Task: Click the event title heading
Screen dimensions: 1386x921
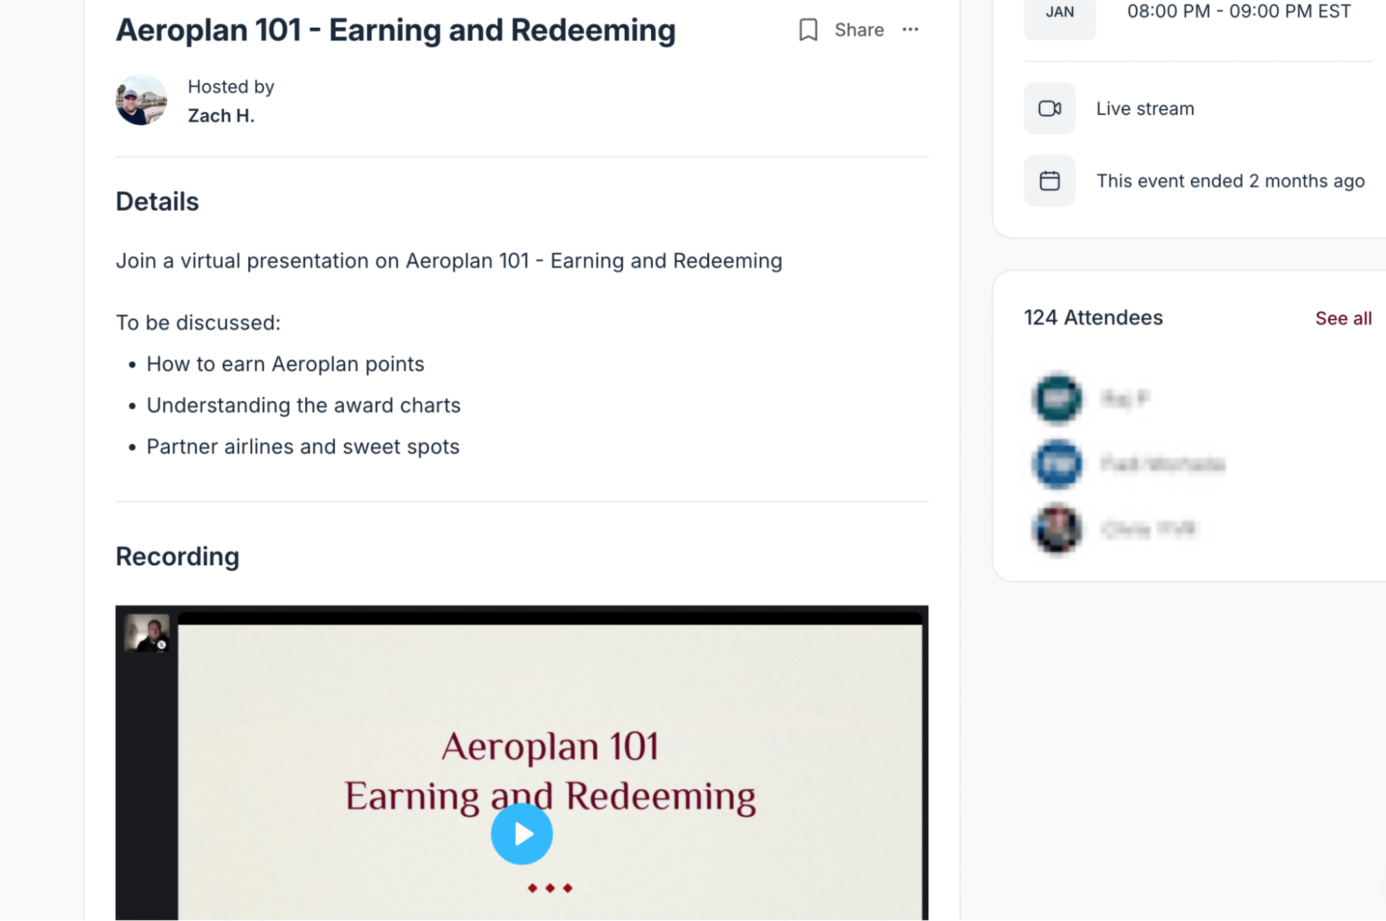Action: 395,31
